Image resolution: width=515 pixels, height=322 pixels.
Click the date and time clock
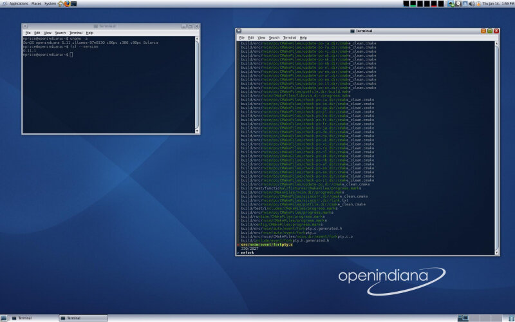498,4
